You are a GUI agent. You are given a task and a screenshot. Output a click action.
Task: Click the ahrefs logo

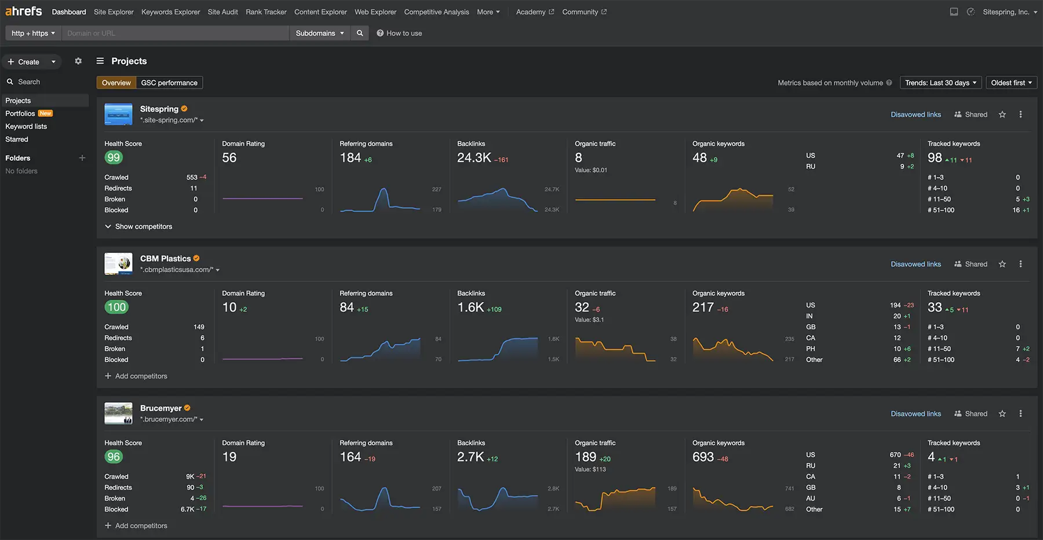coord(24,12)
